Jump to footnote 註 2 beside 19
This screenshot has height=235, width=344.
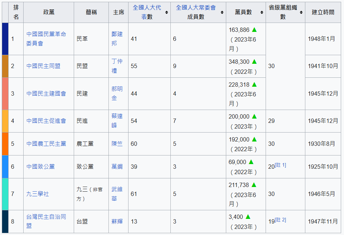(280, 220)
